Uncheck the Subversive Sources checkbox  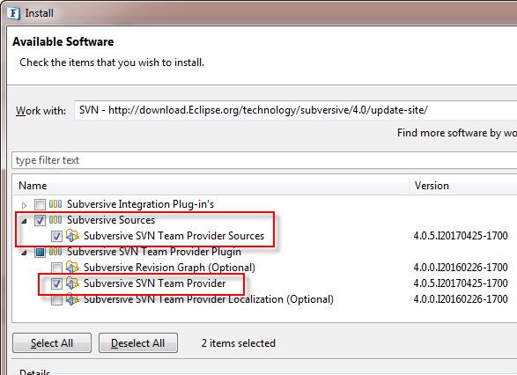(x=40, y=220)
